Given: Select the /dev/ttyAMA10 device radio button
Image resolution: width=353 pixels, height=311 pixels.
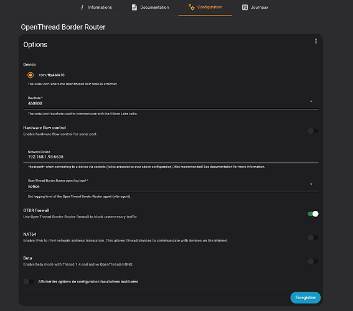Looking at the screenshot, I should pos(31,75).
